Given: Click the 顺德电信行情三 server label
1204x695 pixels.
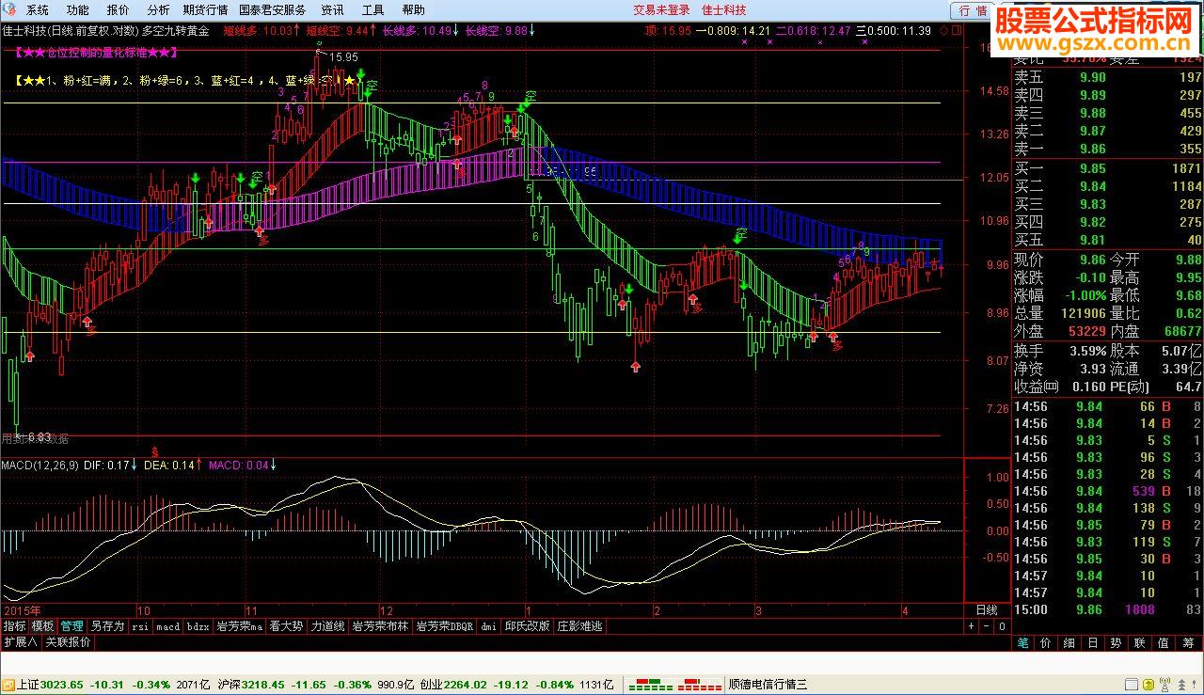Looking at the screenshot, I should coord(768,685).
